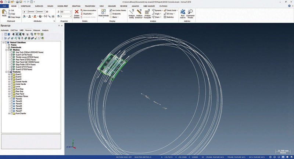Click the help question mark icon at top right

[x=289, y=6]
